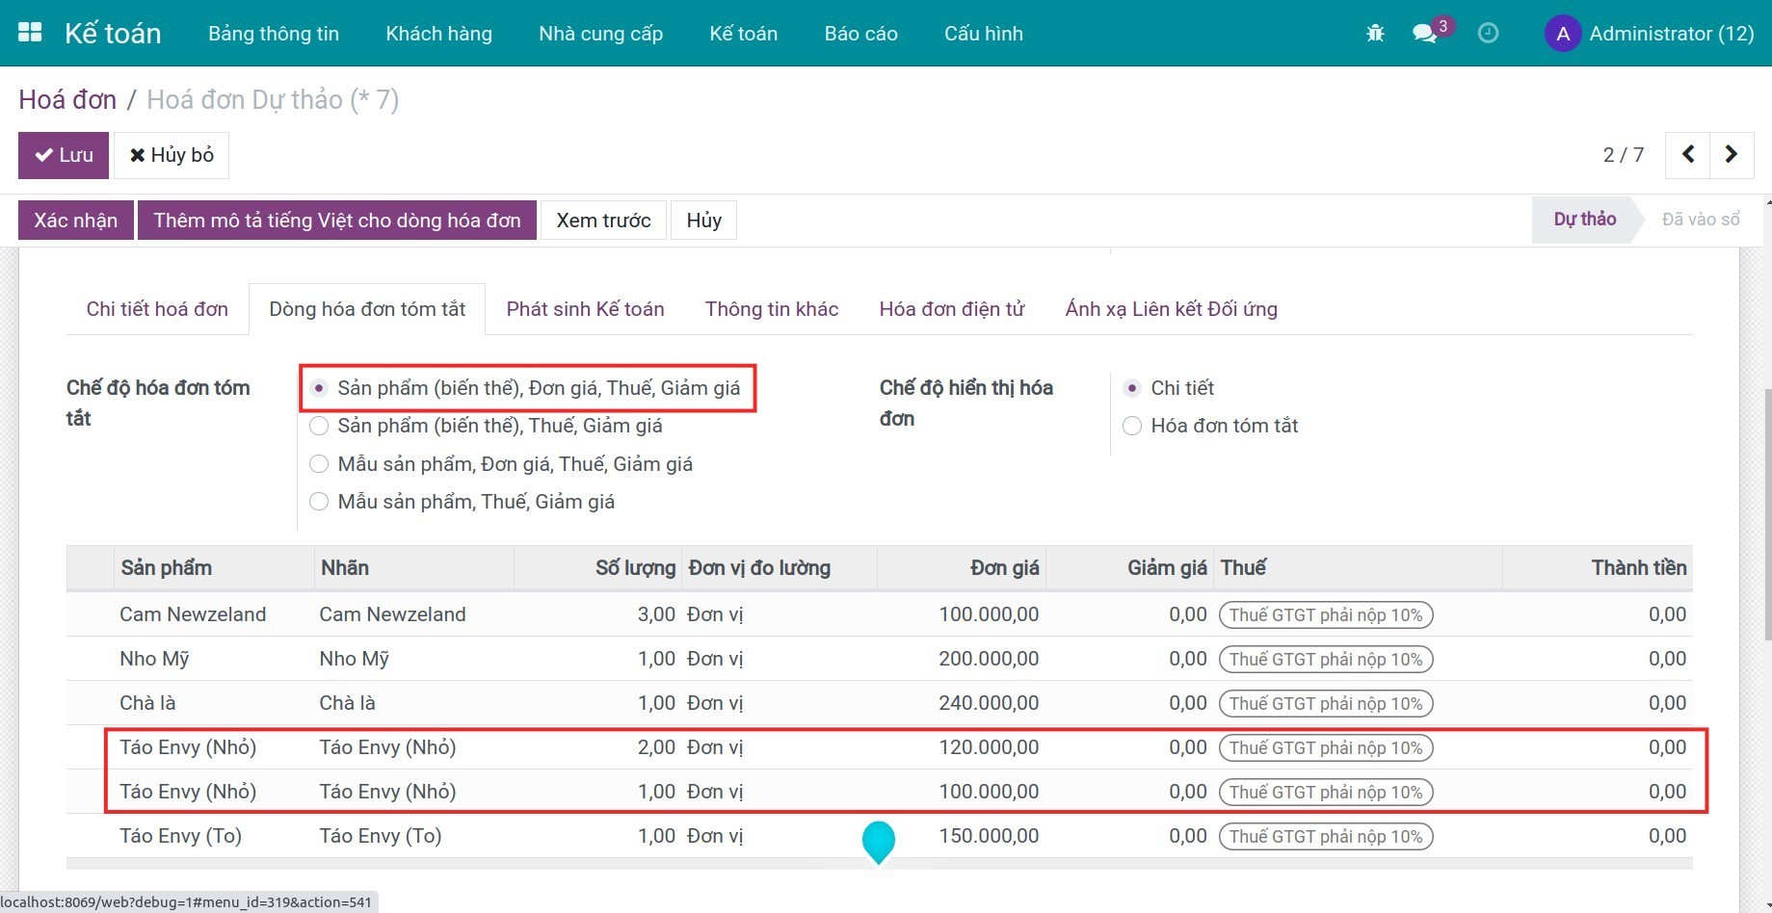Open the Hóa đơn điện tử tab
The image size is (1772, 913).
point(951,309)
